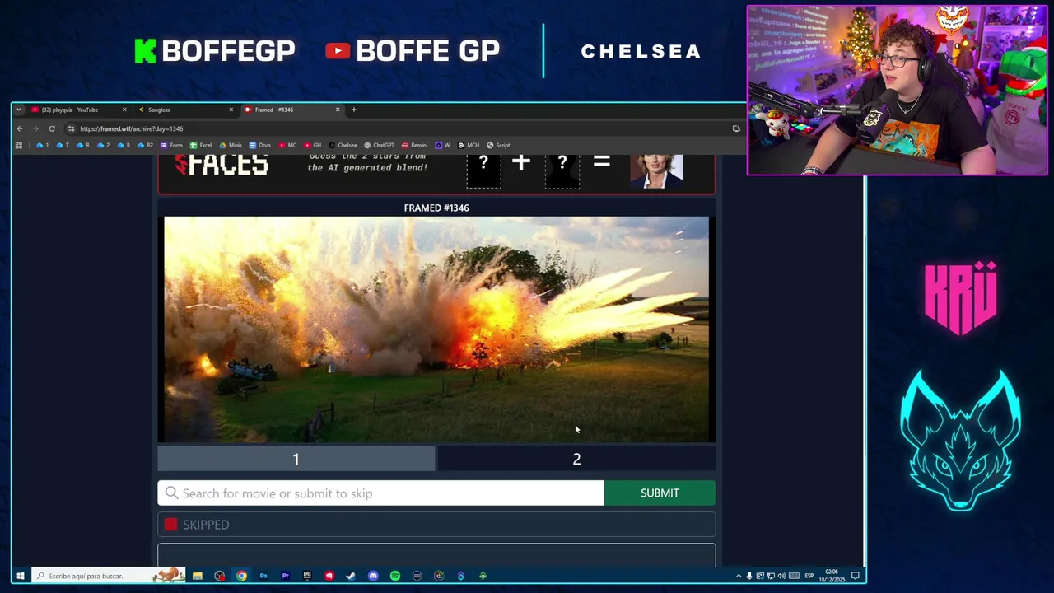Open the Windows Start menu
1054x593 pixels.
tap(20, 576)
